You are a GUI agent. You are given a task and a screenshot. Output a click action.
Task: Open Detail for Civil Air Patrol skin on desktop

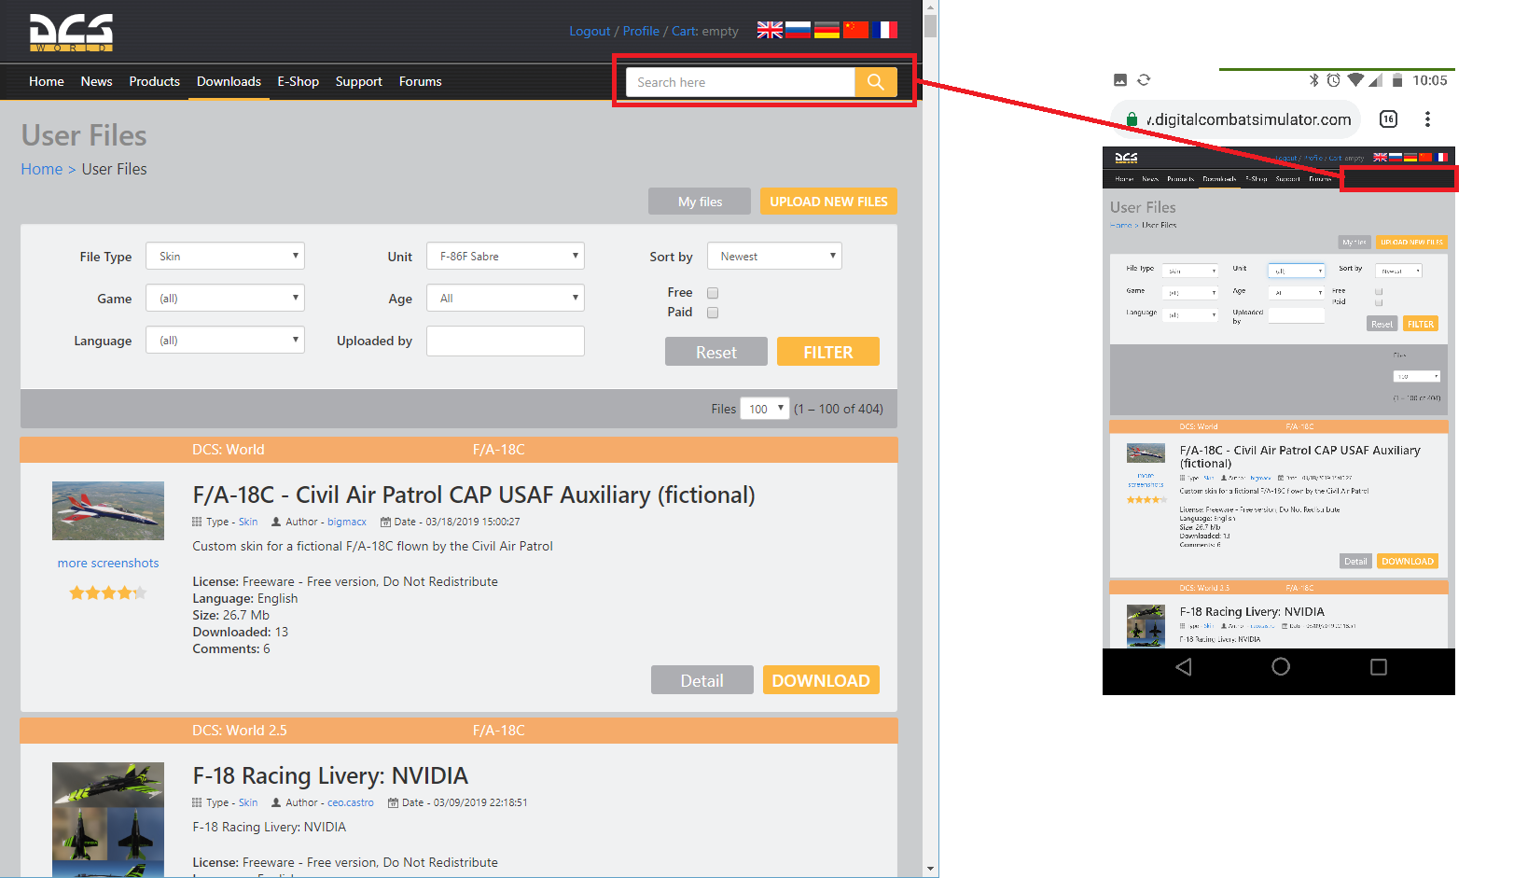(x=701, y=680)
